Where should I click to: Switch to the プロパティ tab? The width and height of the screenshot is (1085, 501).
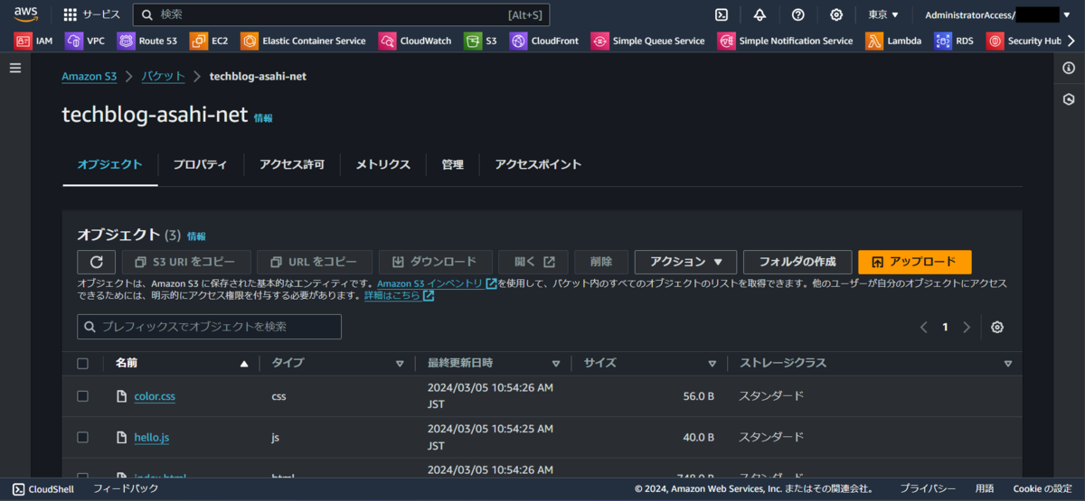200,164
